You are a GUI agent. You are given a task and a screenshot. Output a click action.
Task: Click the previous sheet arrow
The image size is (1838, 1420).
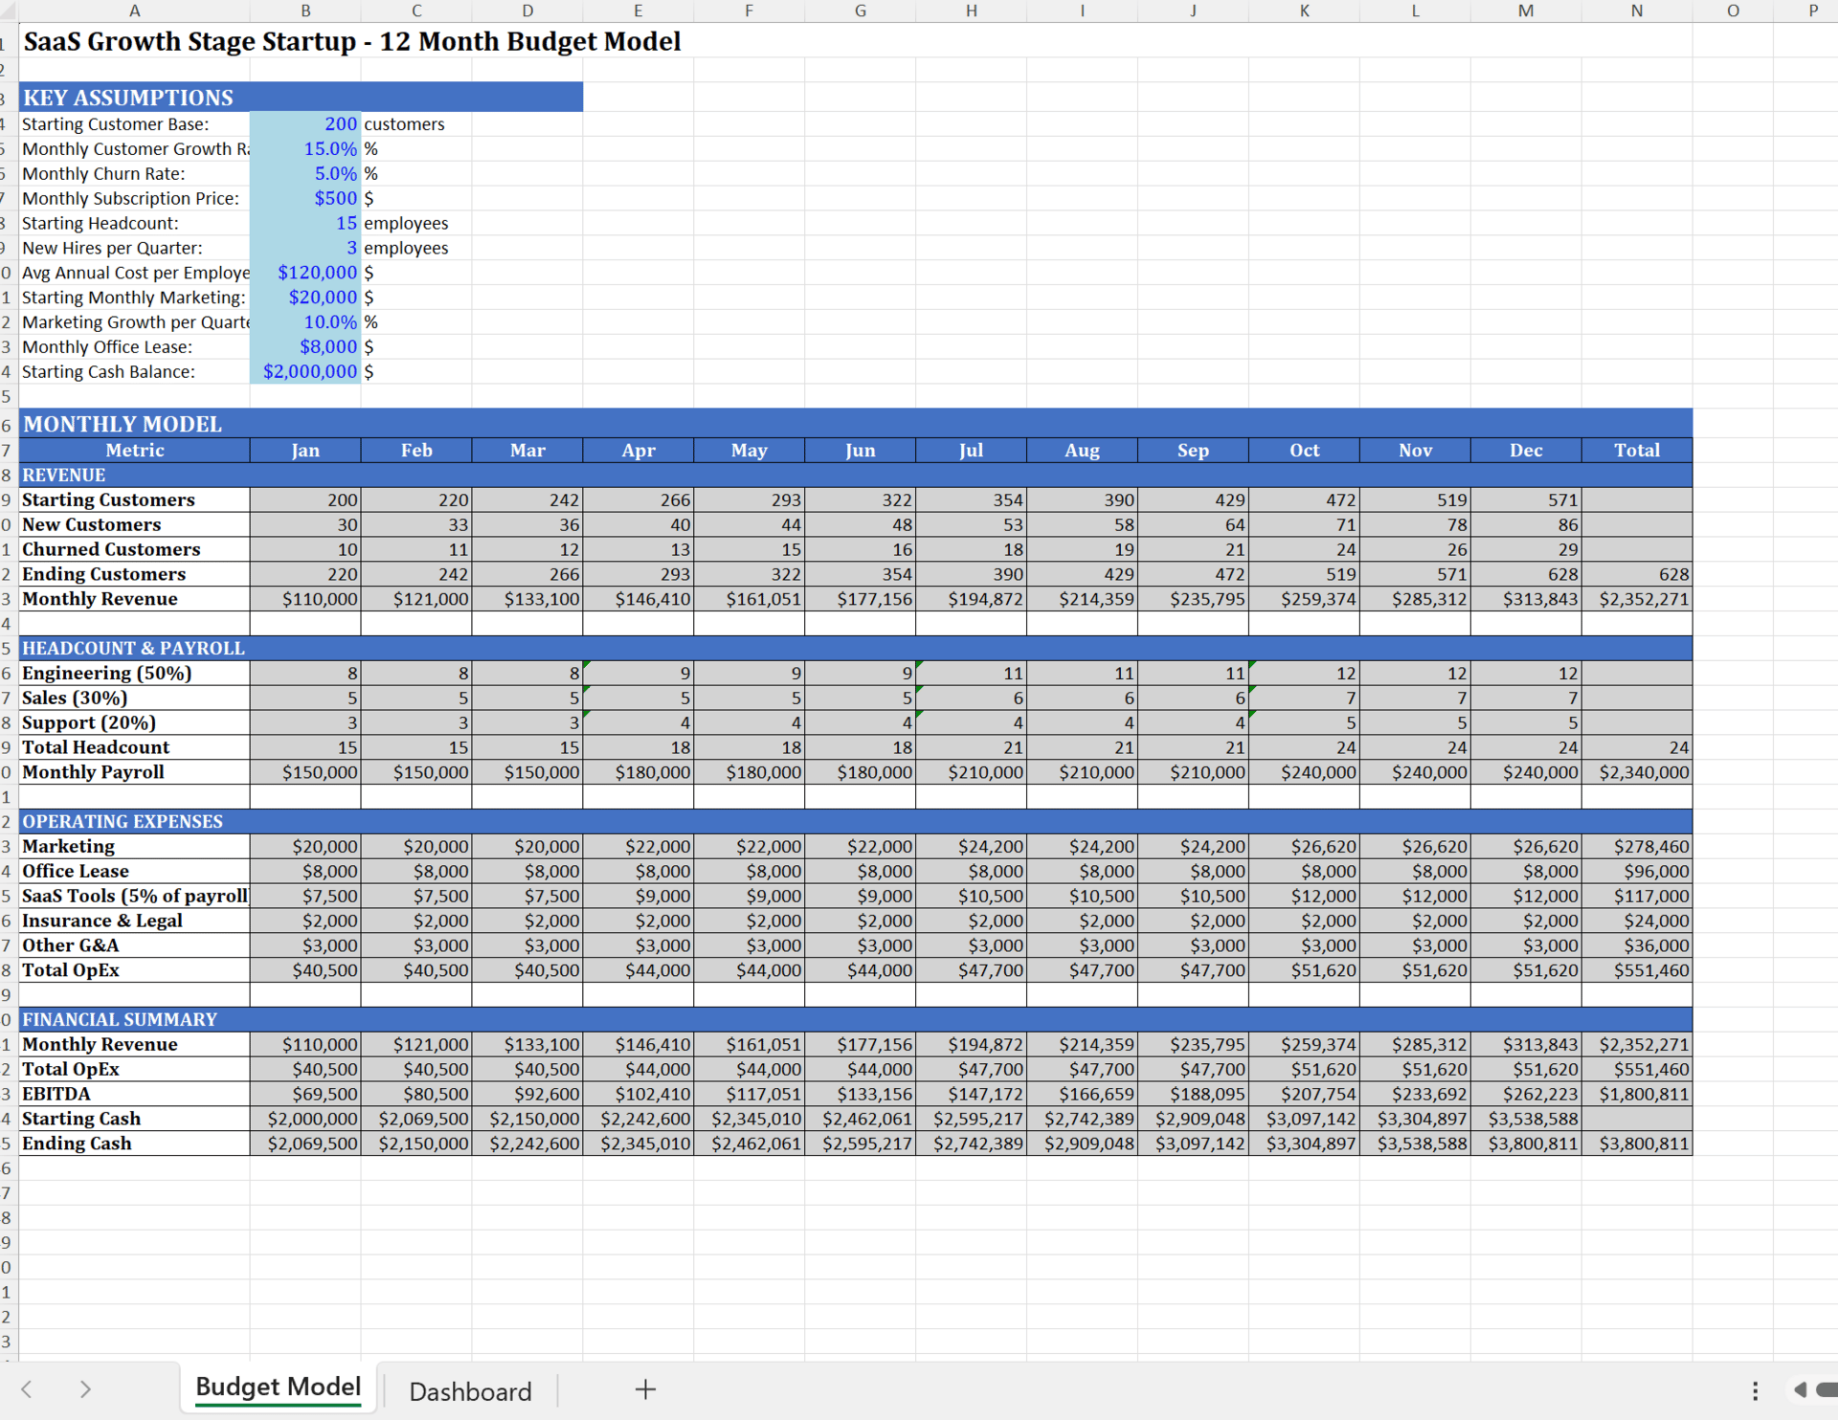[27, 1389]
